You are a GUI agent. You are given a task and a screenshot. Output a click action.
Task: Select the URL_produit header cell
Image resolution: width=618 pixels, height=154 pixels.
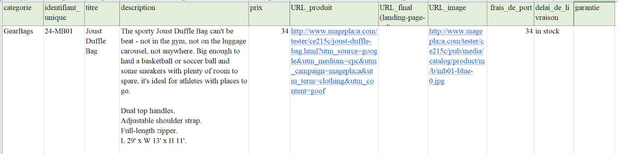[x=334, y=14]
